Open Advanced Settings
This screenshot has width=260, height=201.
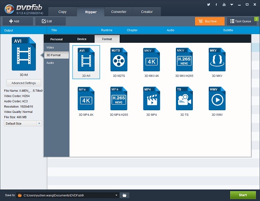click(24, 83)
